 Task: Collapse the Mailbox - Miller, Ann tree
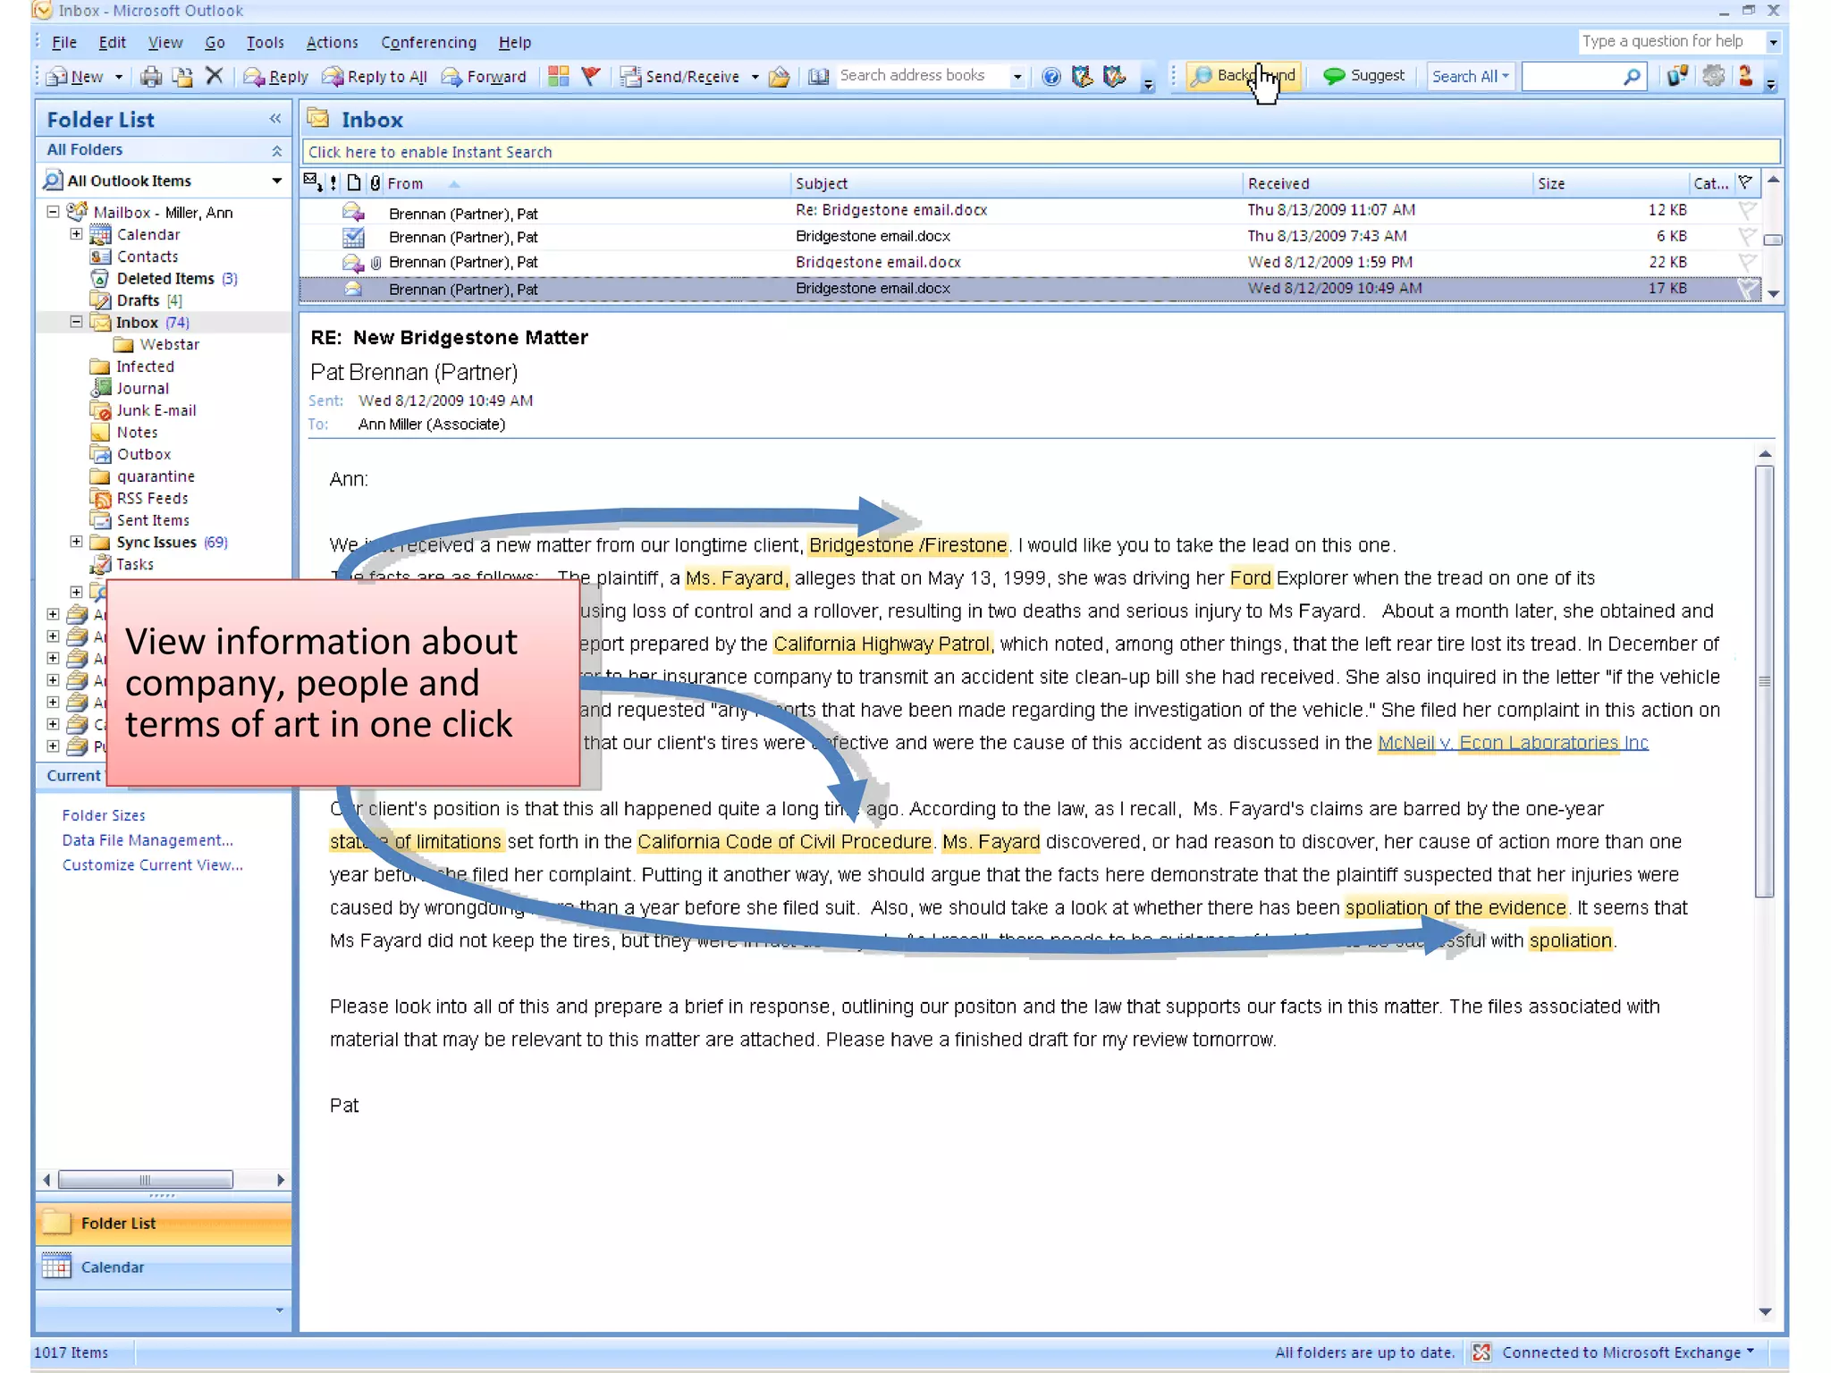pos(53,212)
